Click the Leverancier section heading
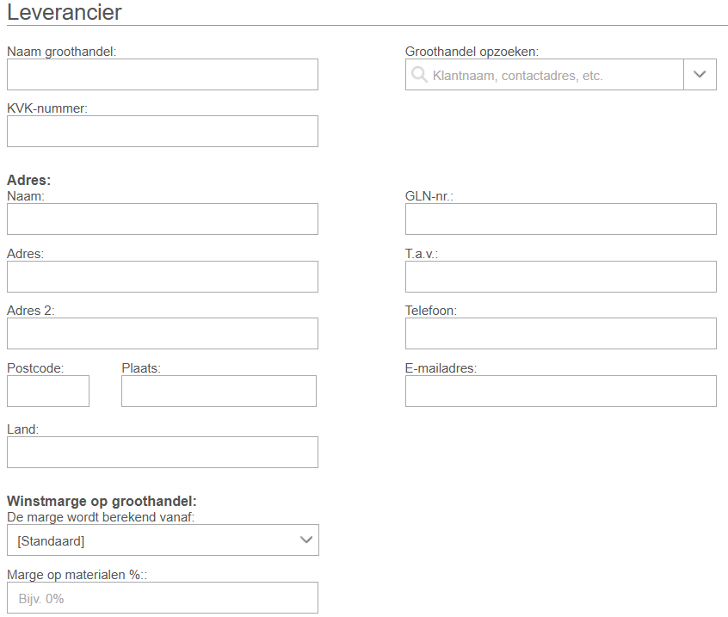Viewport: 728px width, 617px height. click(x=65, y=13)
